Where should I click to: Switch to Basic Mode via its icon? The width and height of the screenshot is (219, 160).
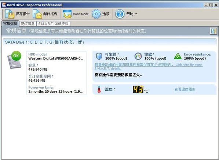tap(67, 14)
